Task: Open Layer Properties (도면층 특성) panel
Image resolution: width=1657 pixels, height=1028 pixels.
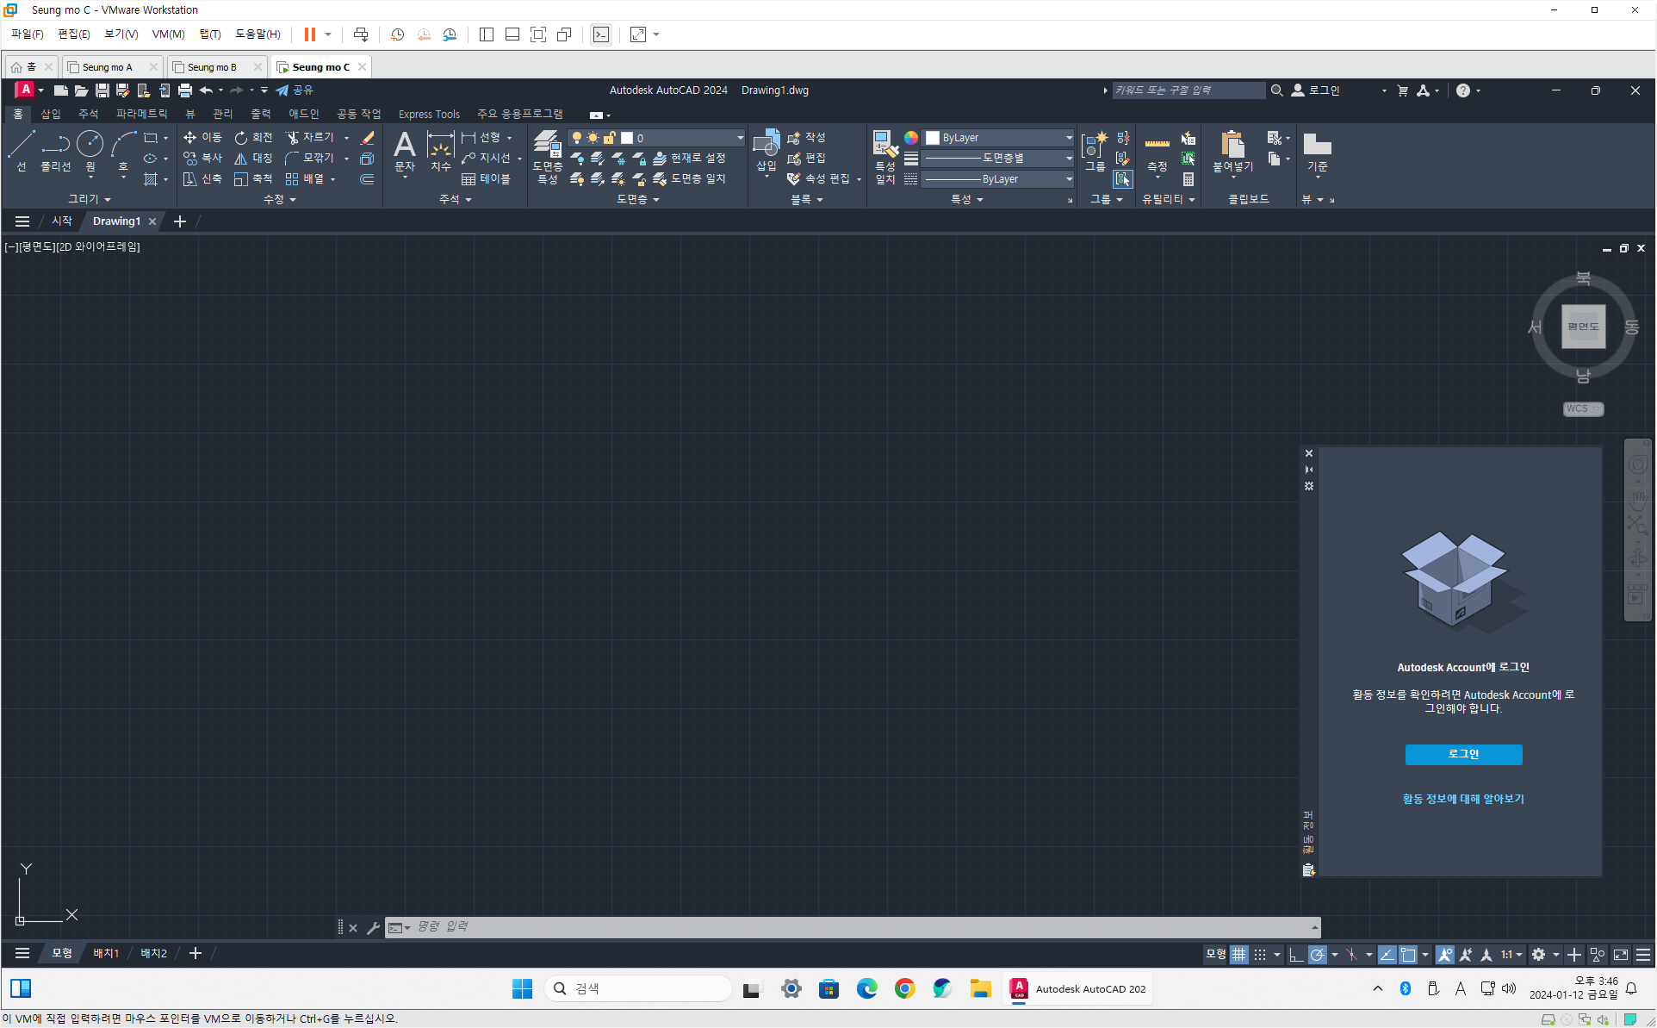Action: (547, 155)
